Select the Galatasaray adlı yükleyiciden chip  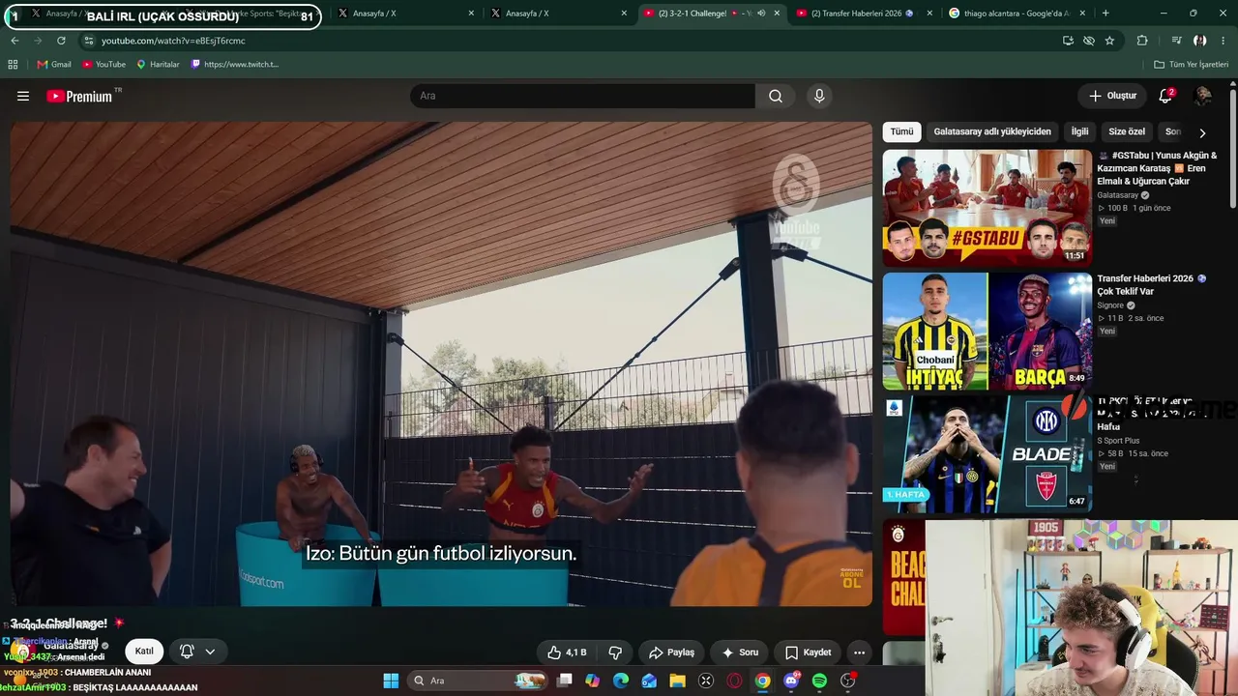click(x=992, y=131)
